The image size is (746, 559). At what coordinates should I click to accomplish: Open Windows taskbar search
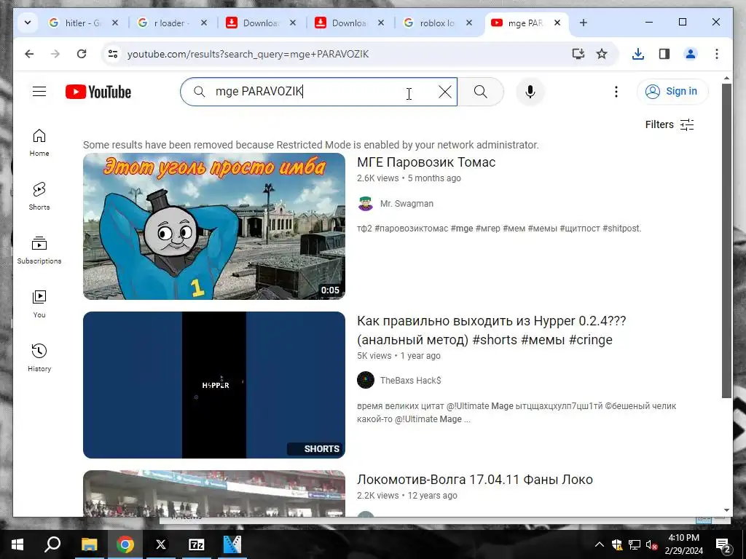click(x=52, y=544)
